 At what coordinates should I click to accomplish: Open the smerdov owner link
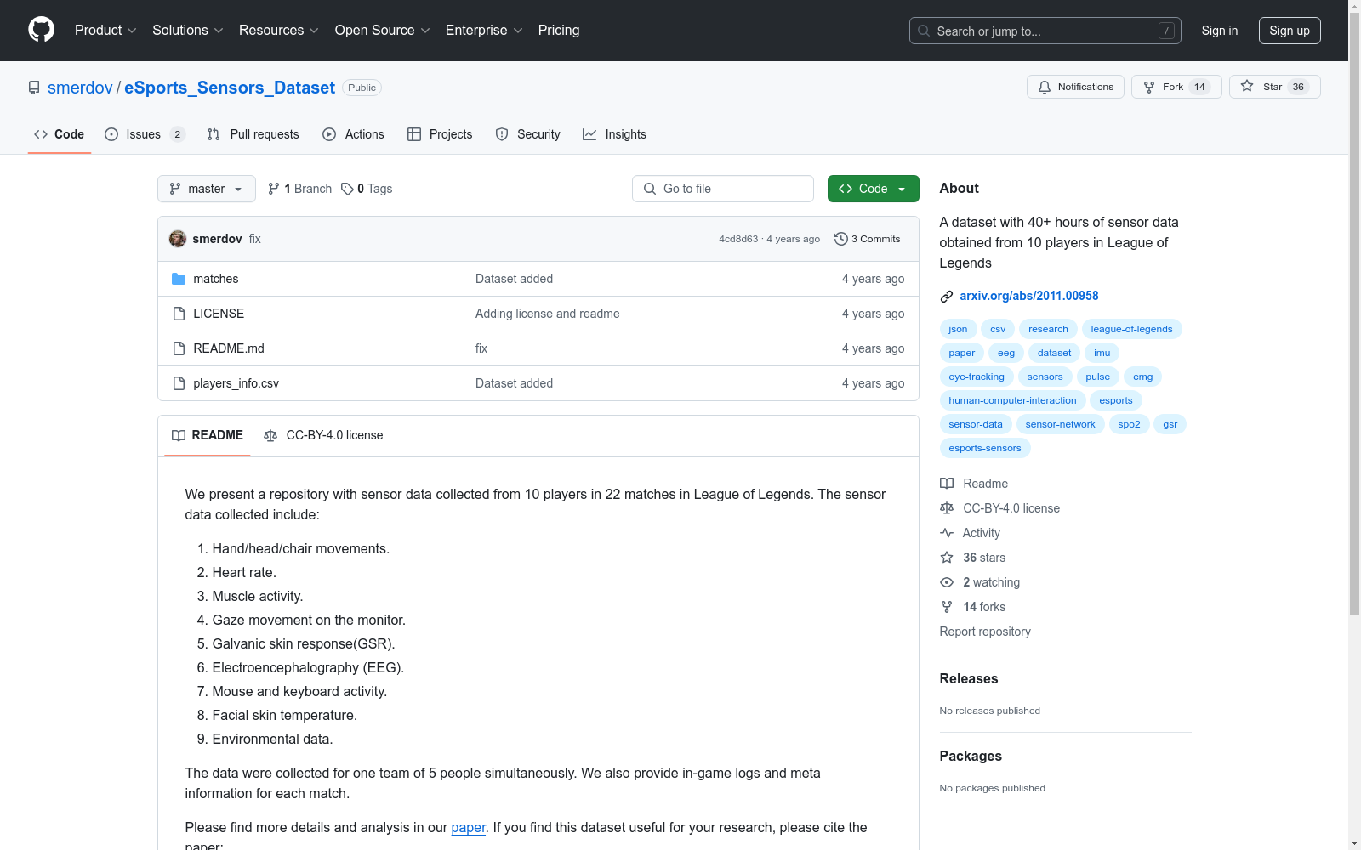point(80,88)
